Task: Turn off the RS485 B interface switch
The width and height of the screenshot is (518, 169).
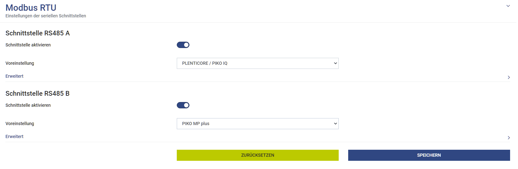Action: [x=183, y=105]
